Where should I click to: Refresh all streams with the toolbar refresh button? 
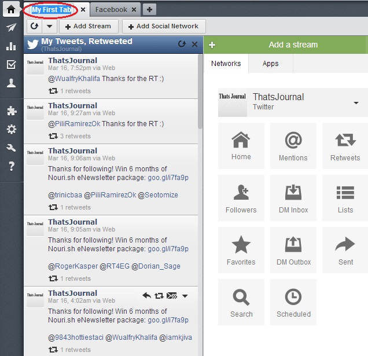(35, 26)
